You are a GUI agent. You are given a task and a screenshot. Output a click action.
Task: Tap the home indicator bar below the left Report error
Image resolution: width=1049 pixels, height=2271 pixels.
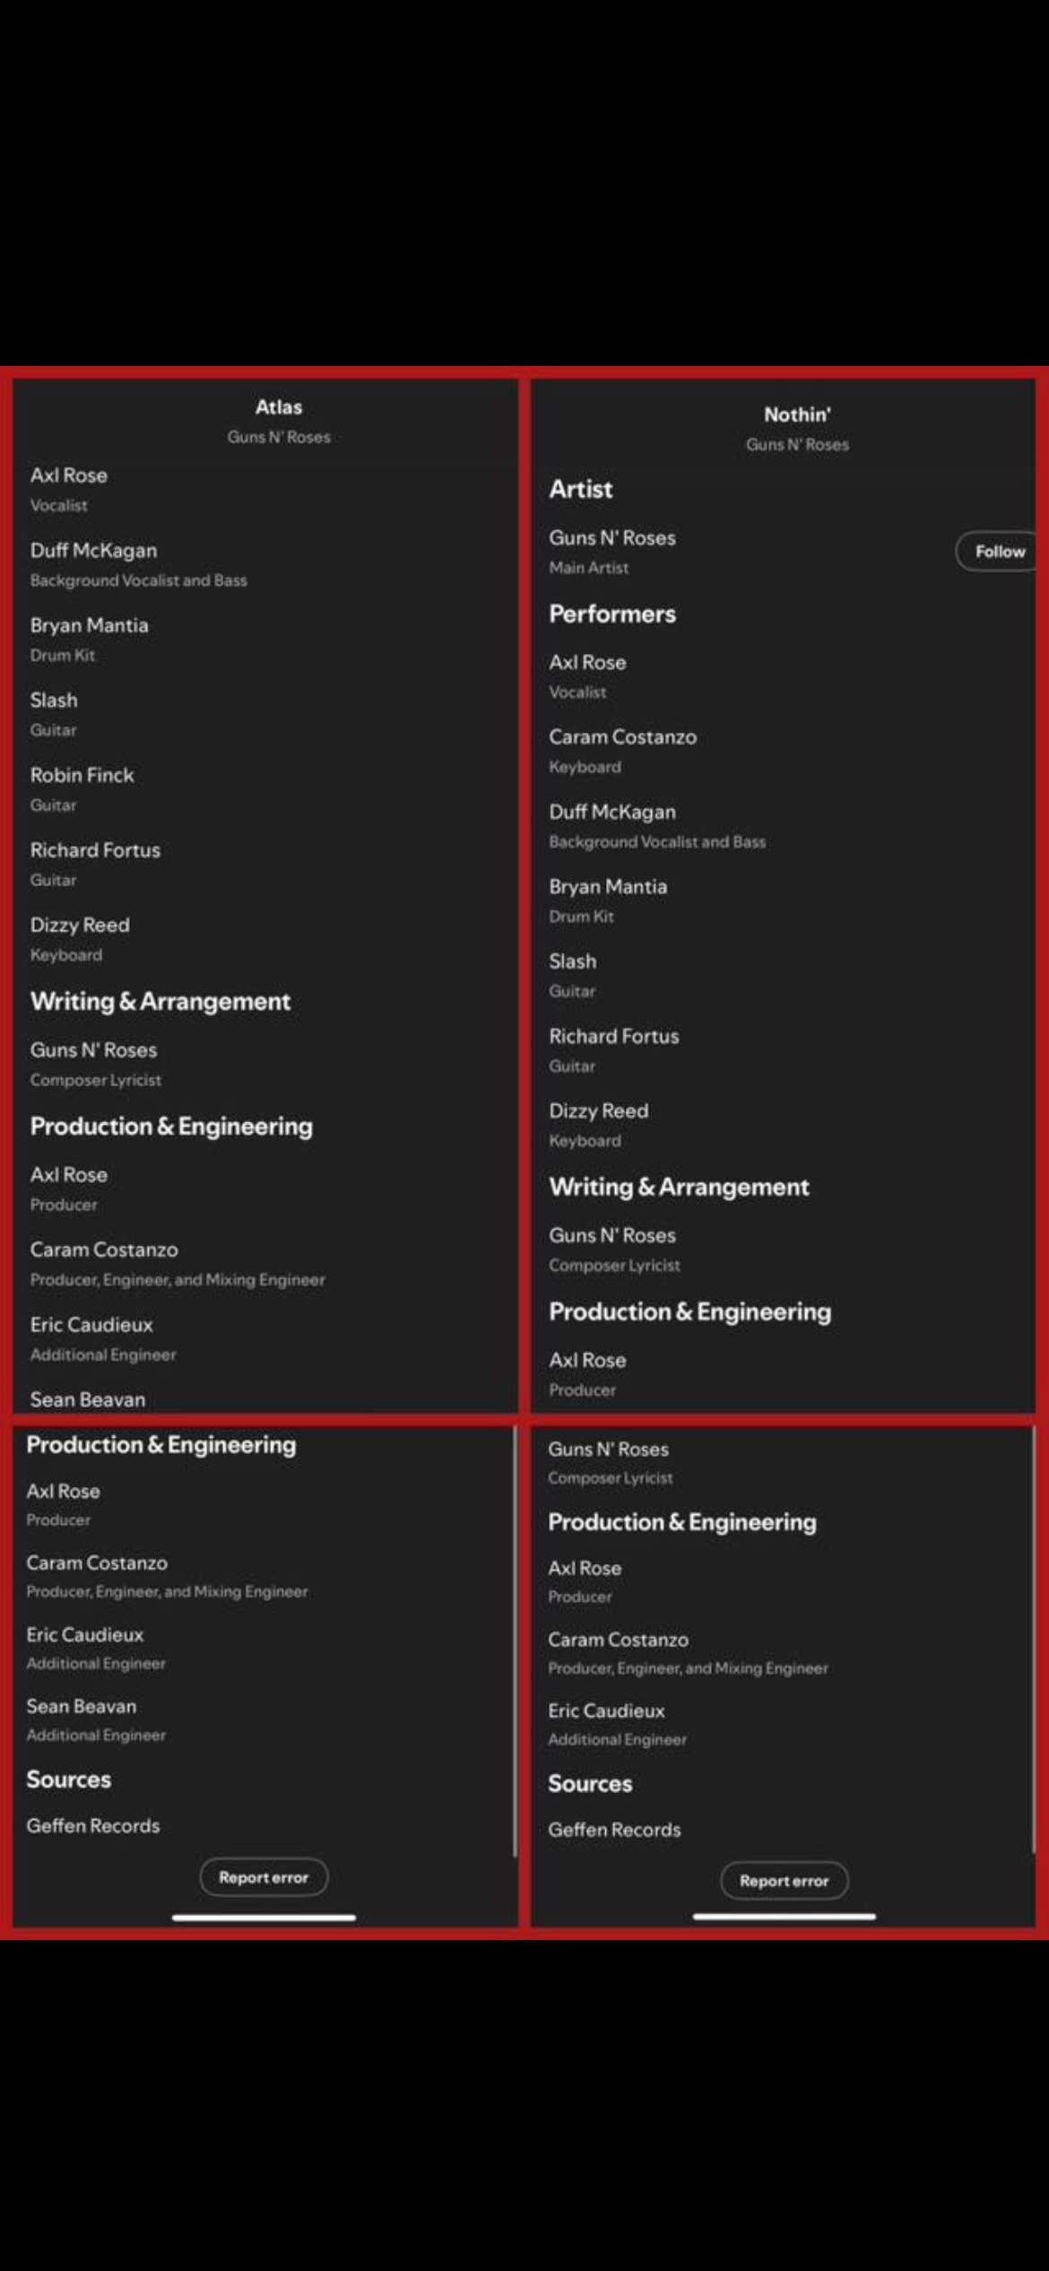pyautogui.click(x=264, y=1918)
